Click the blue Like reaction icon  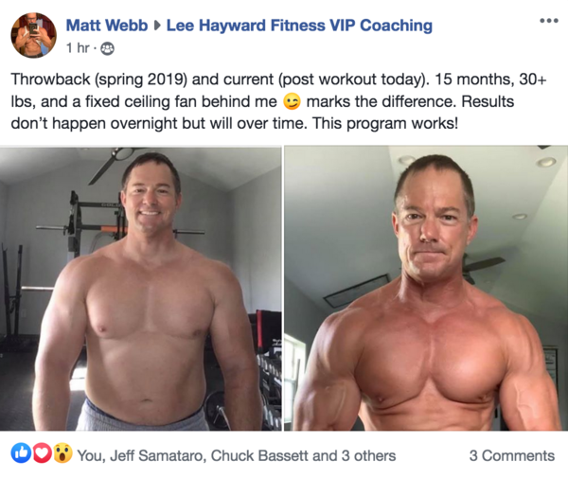click(21, 453)
